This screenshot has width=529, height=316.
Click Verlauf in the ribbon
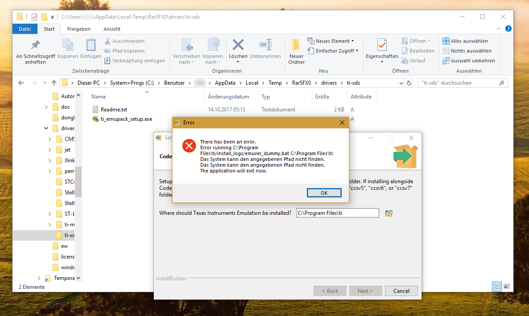pos(413,61)
